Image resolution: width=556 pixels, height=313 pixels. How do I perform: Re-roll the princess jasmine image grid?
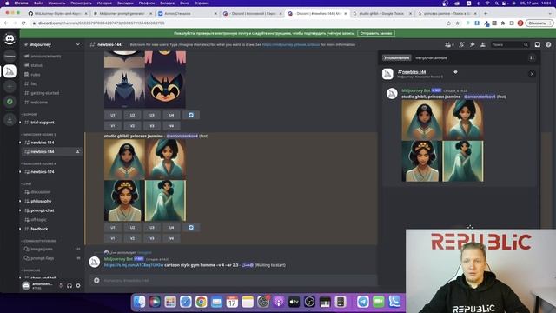(x=191, y=228)
